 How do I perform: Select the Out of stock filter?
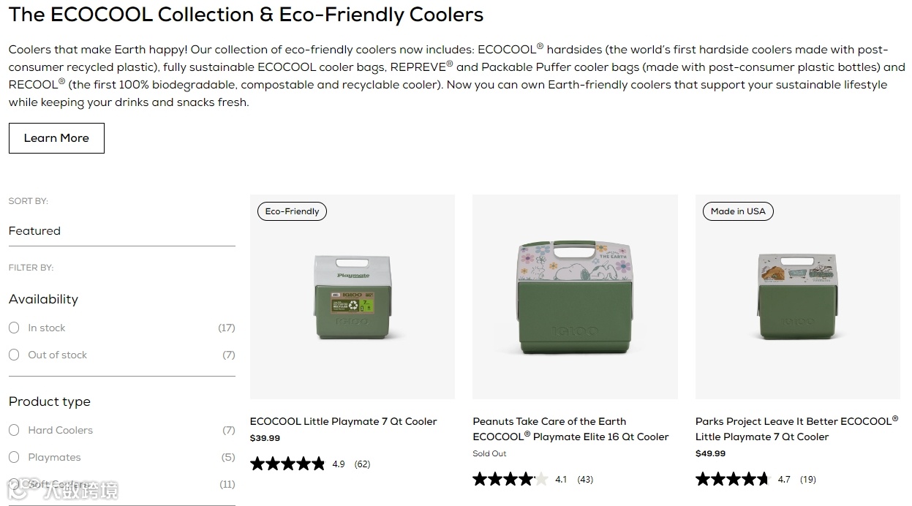[14, 355]
